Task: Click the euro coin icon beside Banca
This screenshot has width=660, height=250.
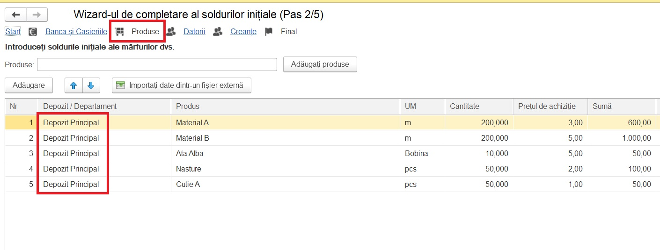Action: pyautogui.click(x=33, y=32)
